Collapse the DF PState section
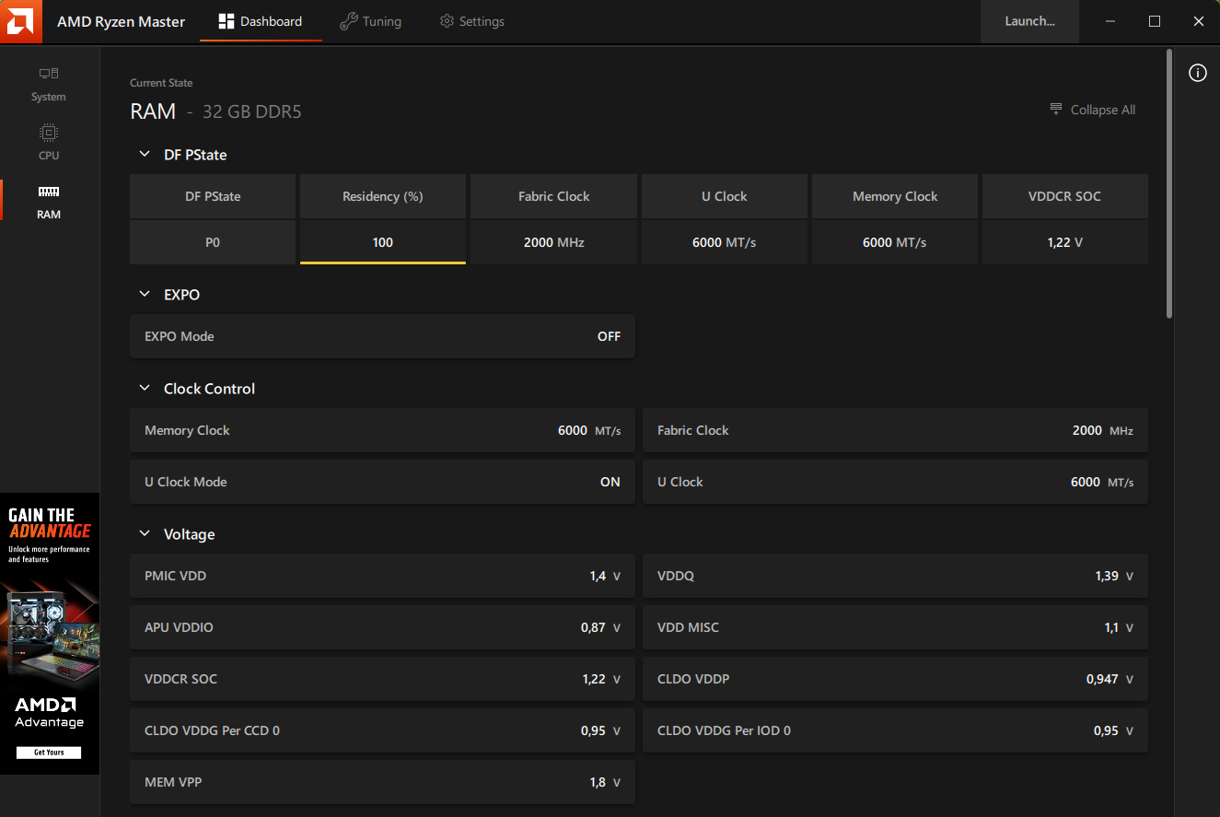Viewport: 1220px width, 817px height. (x=145, y=155)
